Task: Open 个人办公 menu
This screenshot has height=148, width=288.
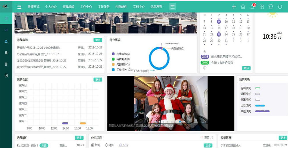Action: pyautogui.click(x=51, y=7)
